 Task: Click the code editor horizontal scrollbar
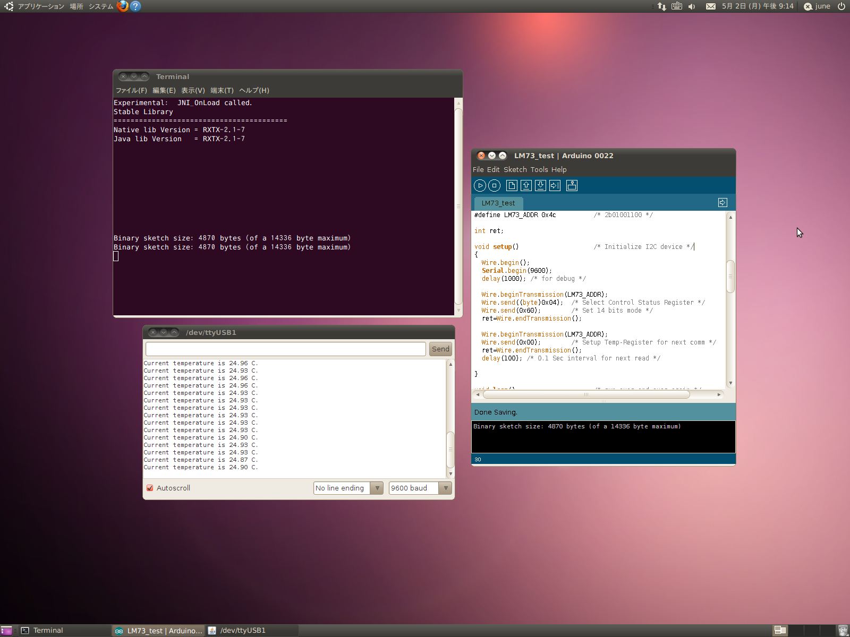pyautogui.click(x=586, y=394)
